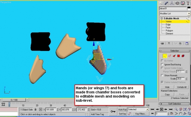191x117 pixels.
Task: Click Zoom Extents viewport tool
Action: [x=185, y=109]
